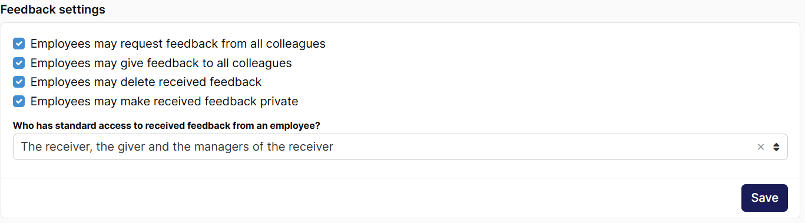Screen dimensions: 805x223
Task: Toggle give feedback to all colleagues checkbox
Action: coord(19,63)
